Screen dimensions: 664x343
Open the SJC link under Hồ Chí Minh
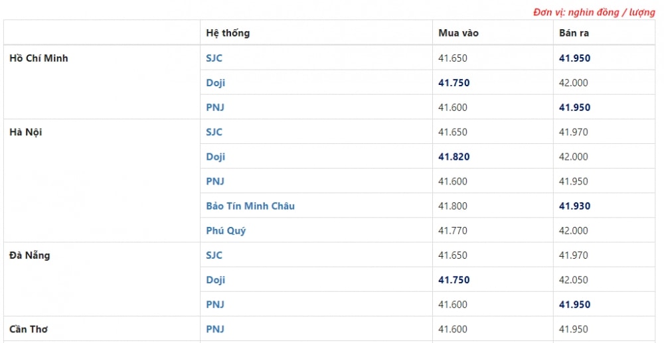[214, 58]
